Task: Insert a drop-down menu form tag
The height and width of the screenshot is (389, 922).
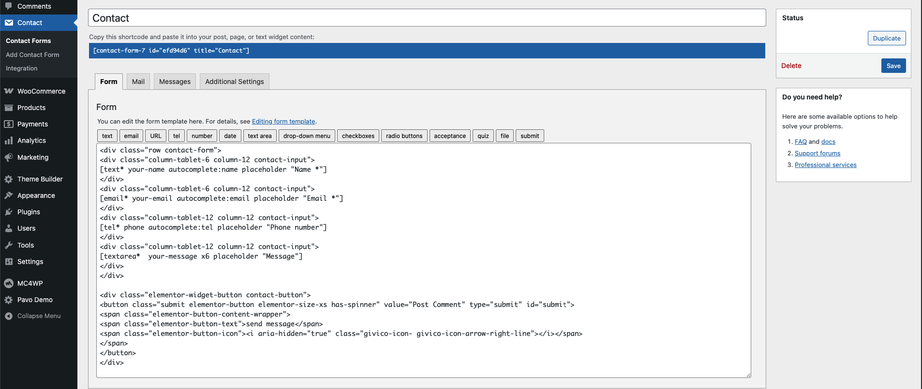Action: click(x=307, y=136)
